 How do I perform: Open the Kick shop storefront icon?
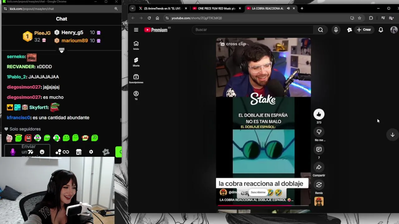pos(79,152)
